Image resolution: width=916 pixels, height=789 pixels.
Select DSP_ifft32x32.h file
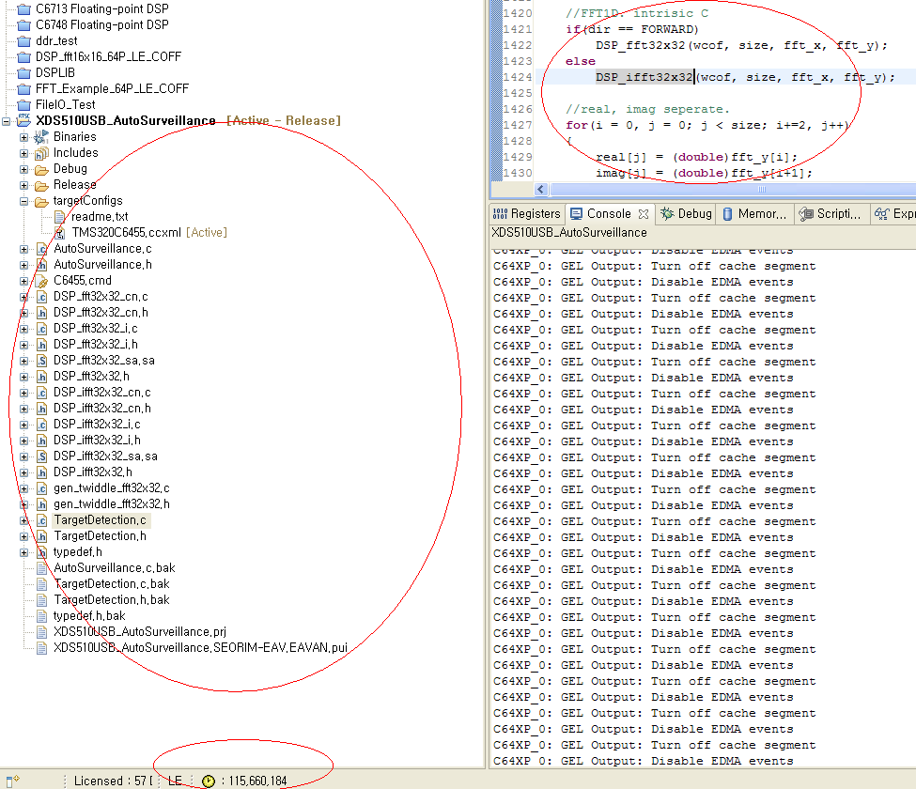(93, 472)
